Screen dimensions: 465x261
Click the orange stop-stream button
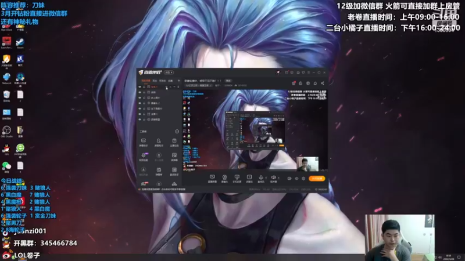pyautogui.click(x=317, y=179)
